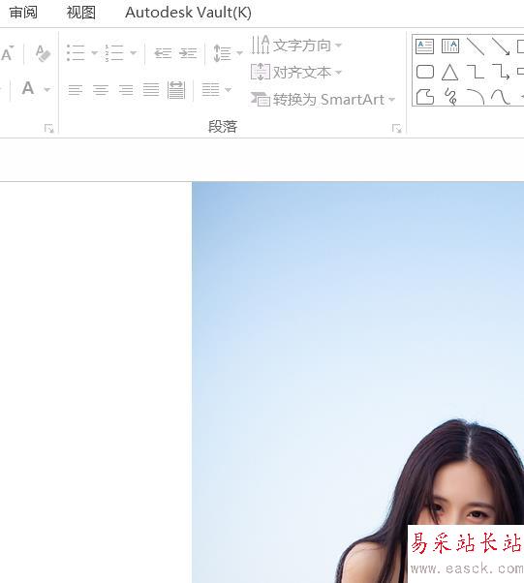Expand the font color dropdown arrow
The image size is (524, 583).
[x=46, y=90]
